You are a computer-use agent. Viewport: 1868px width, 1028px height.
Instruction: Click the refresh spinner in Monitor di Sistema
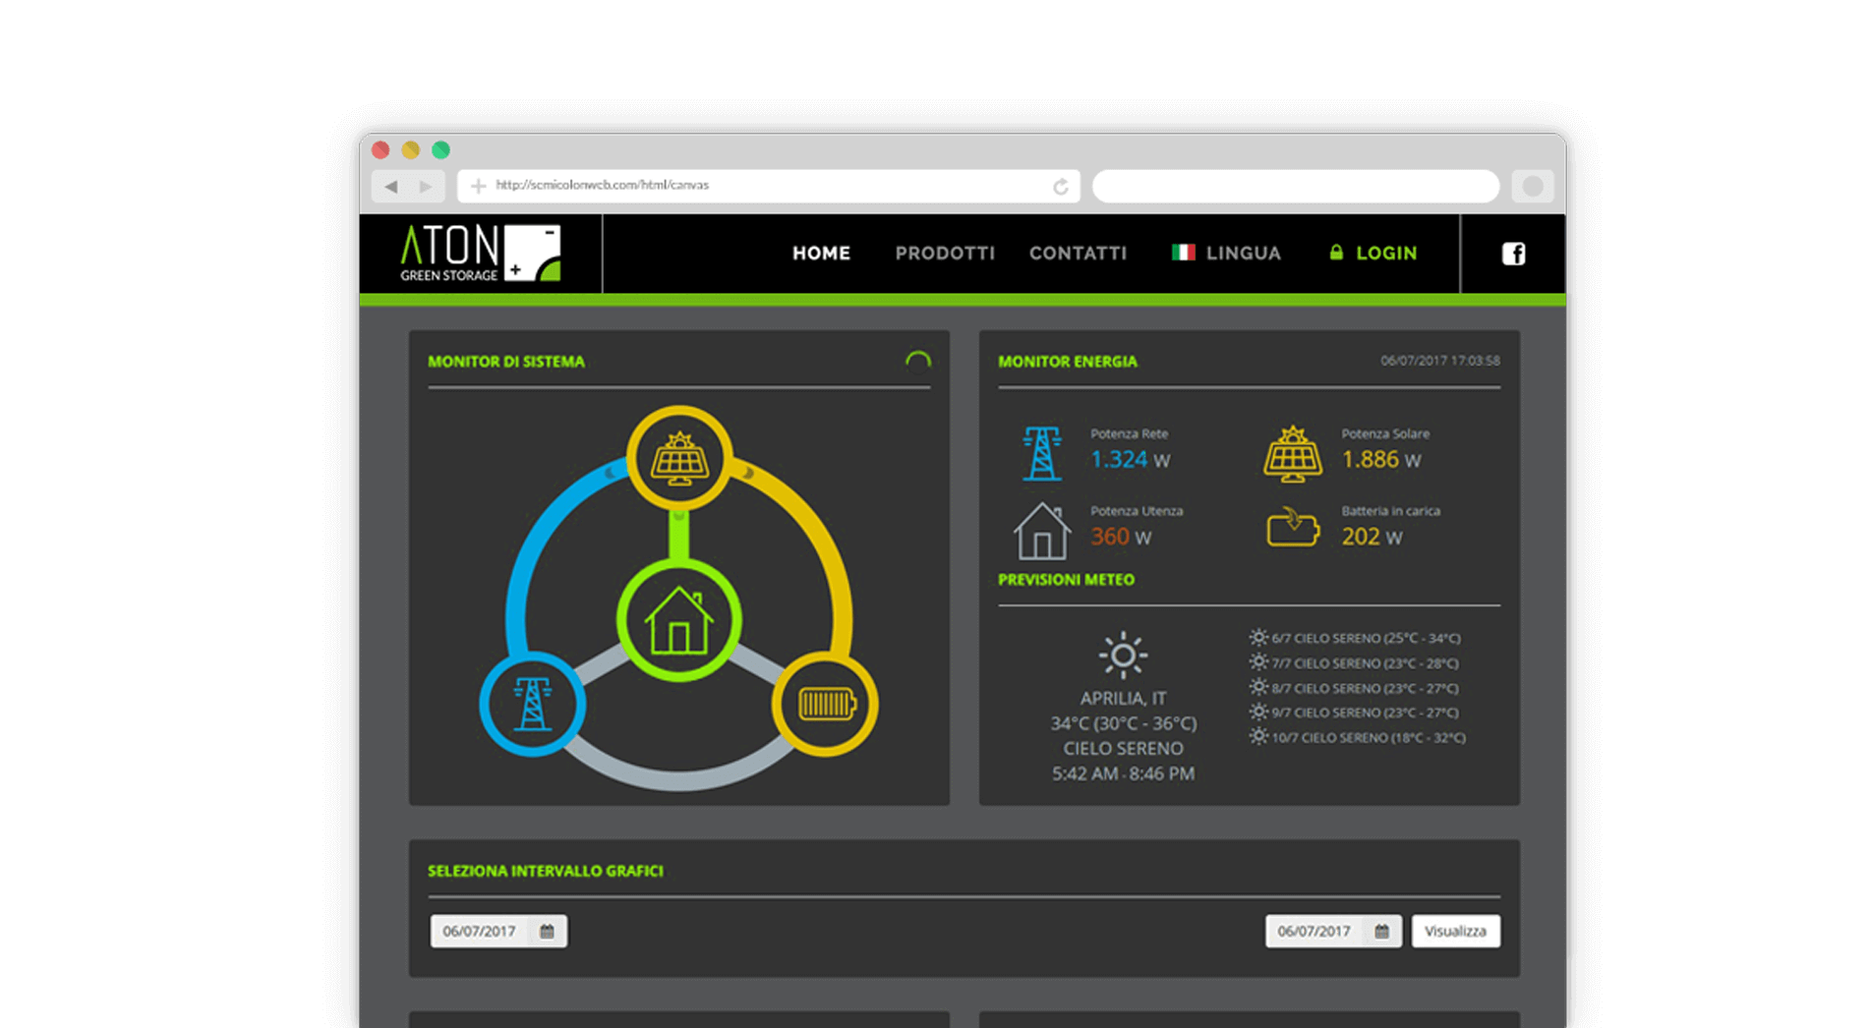coord(917,361)
